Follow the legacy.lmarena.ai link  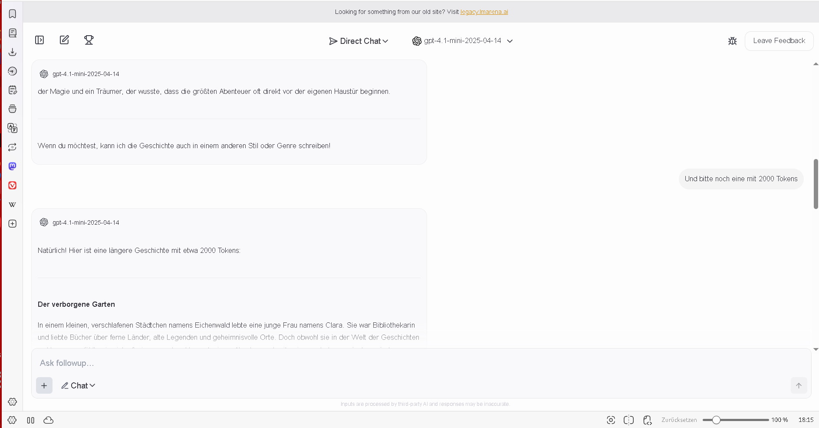pyautogui.click(x=484, y=12)
